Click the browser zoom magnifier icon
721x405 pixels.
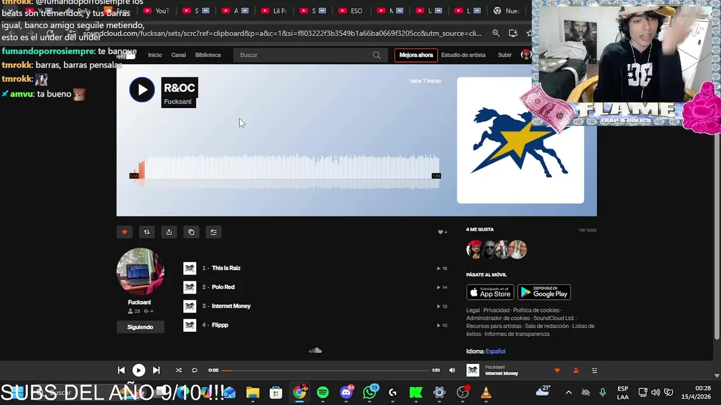tap(496, 34)
